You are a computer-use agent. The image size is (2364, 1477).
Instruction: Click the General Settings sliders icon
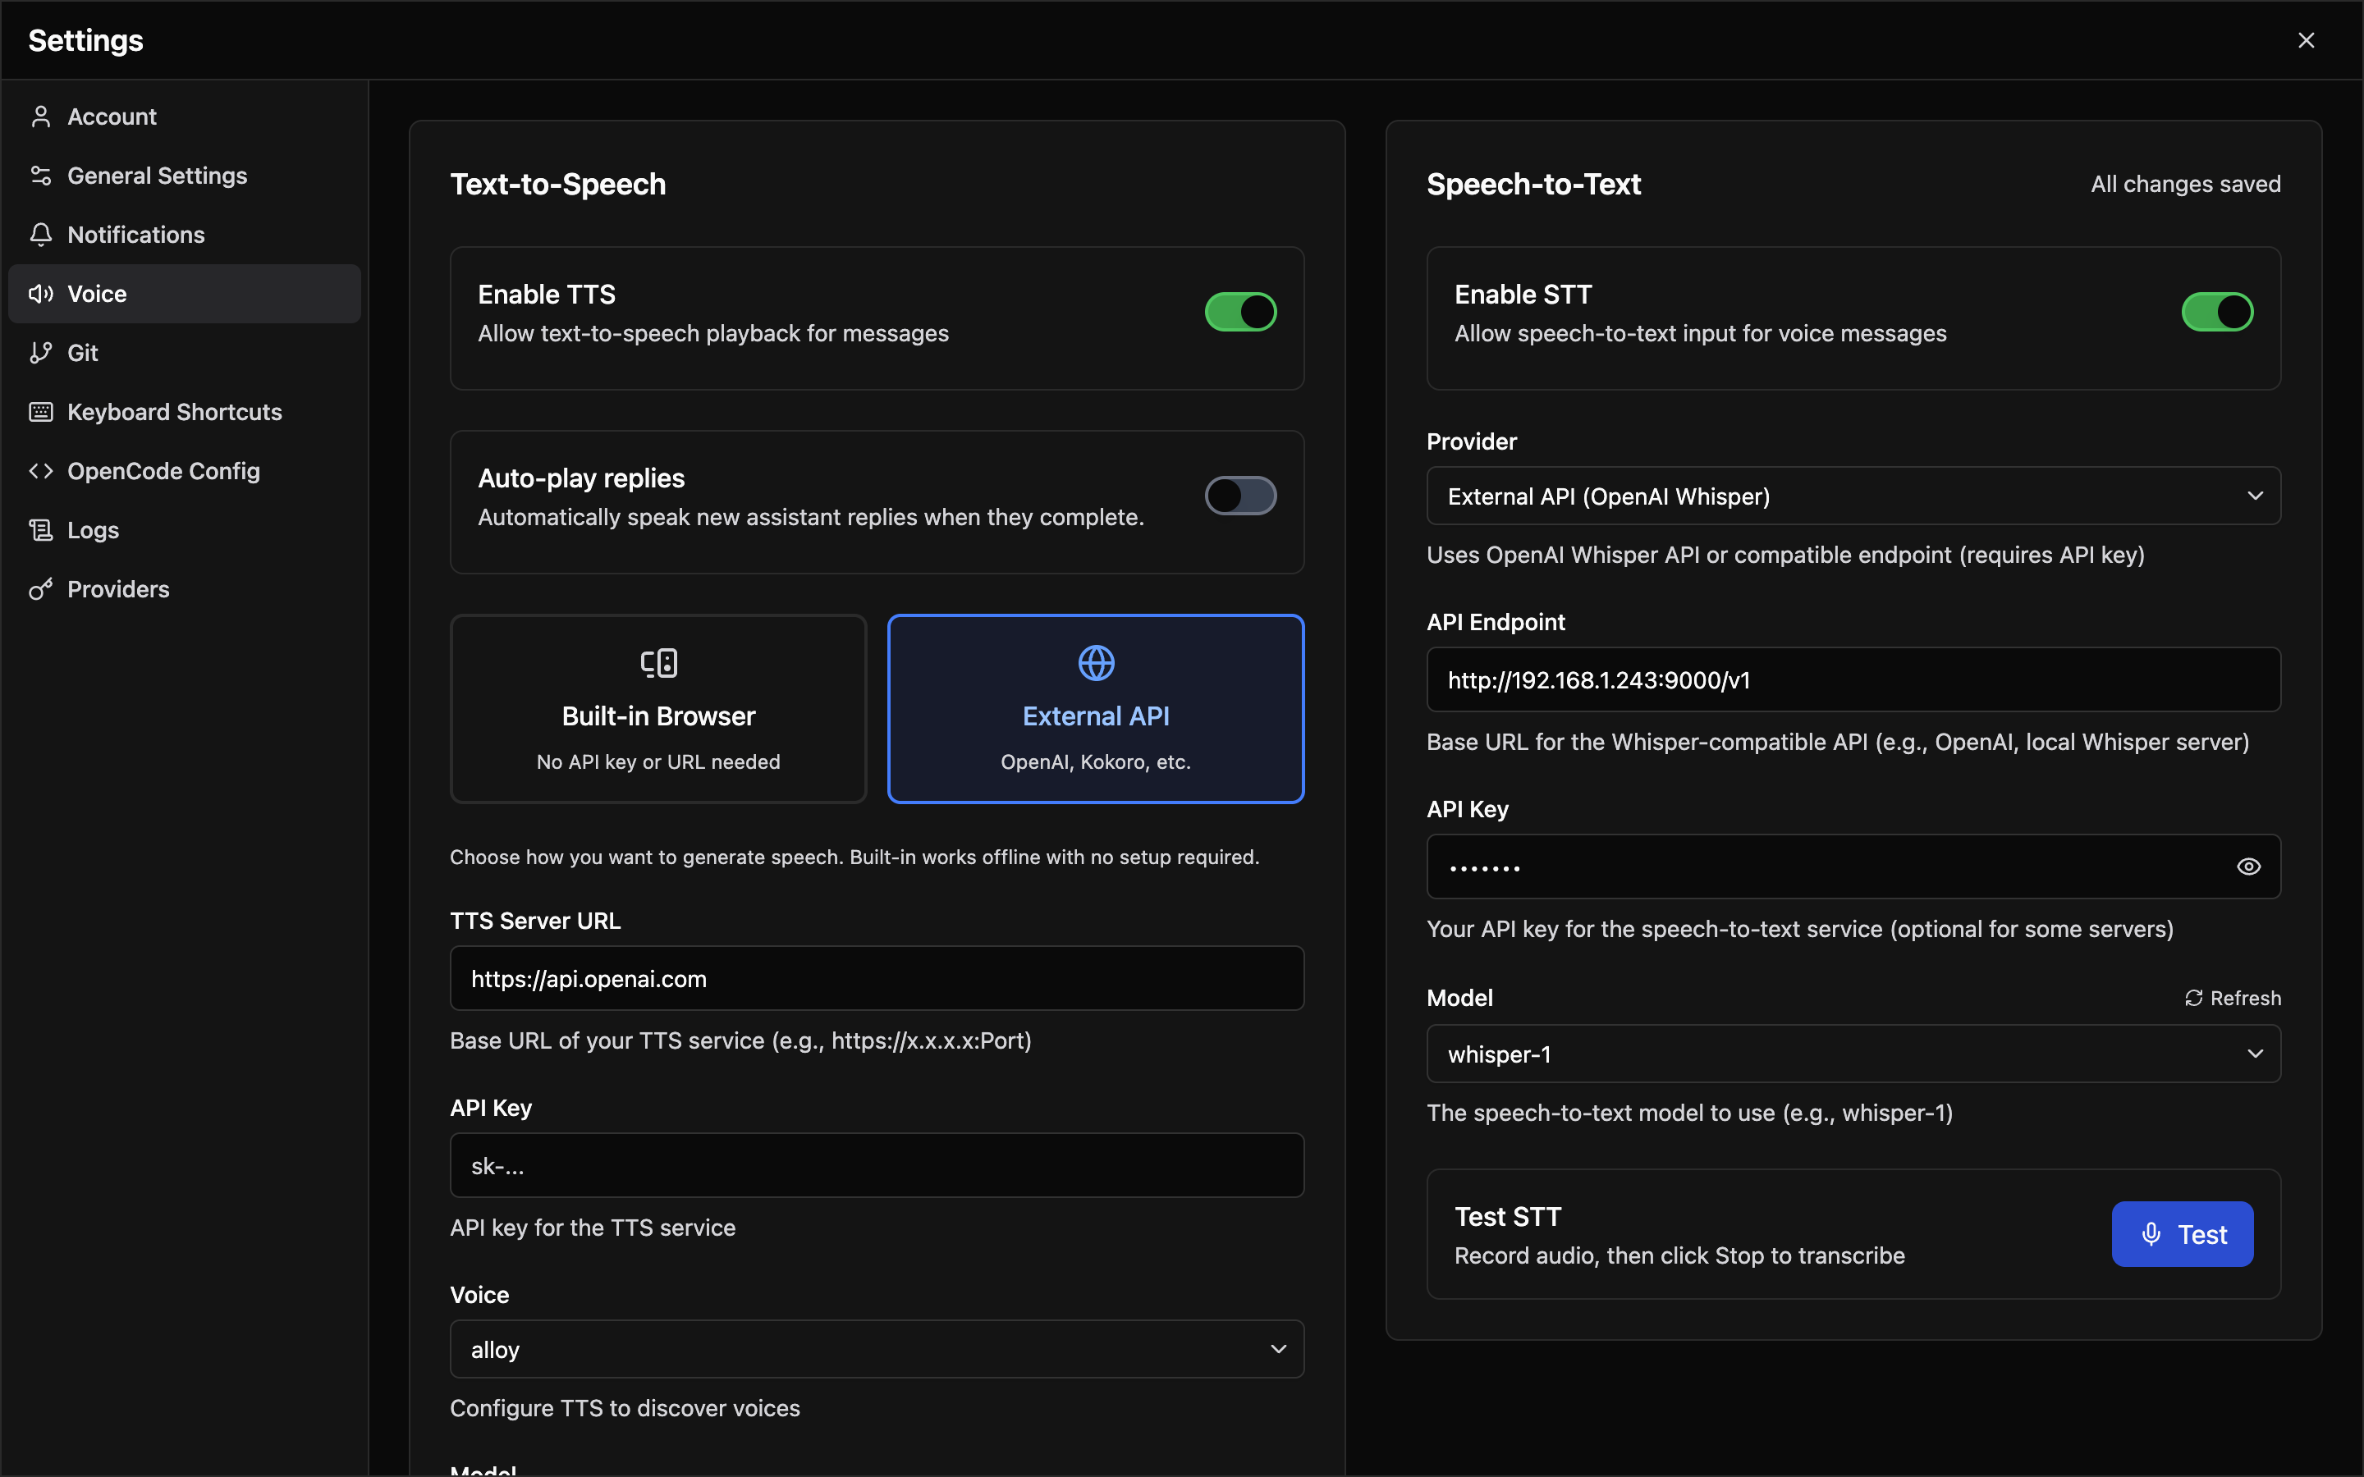coord(40,176)
